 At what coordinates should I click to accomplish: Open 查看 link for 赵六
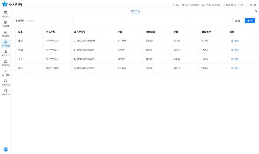click(234, 68)
